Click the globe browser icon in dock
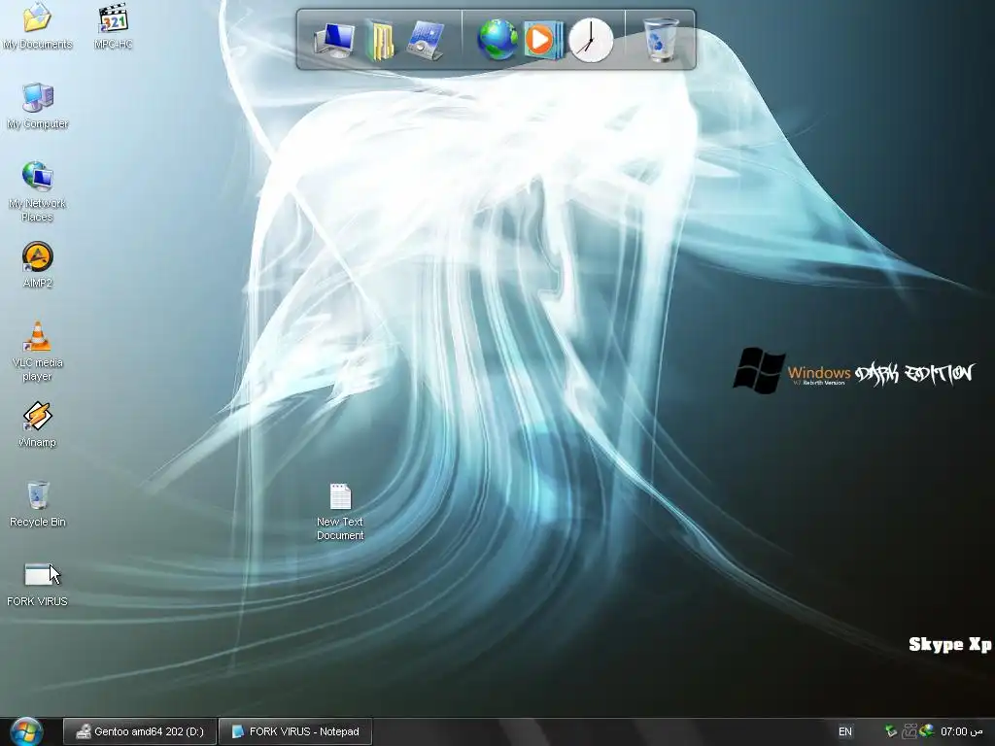Image resolution: width=995 pixels, height=746 pixels. [497, 40]
